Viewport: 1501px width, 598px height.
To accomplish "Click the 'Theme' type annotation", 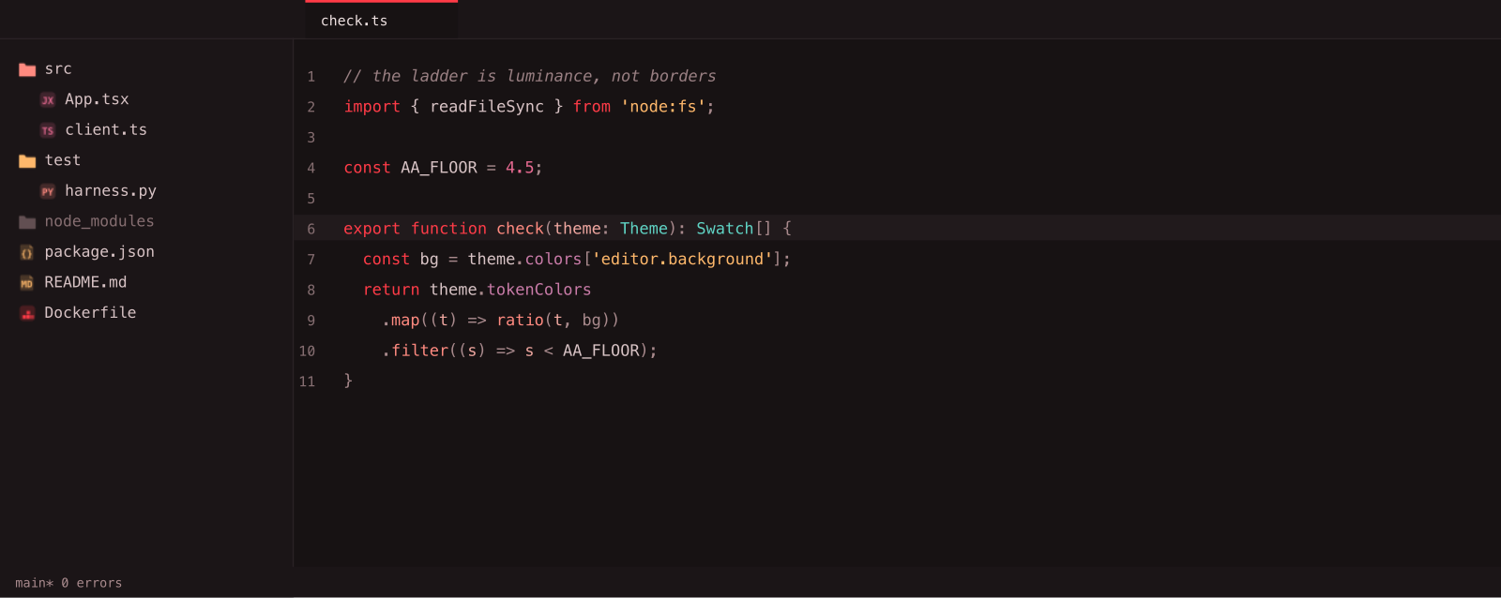I will coord(644,229).
